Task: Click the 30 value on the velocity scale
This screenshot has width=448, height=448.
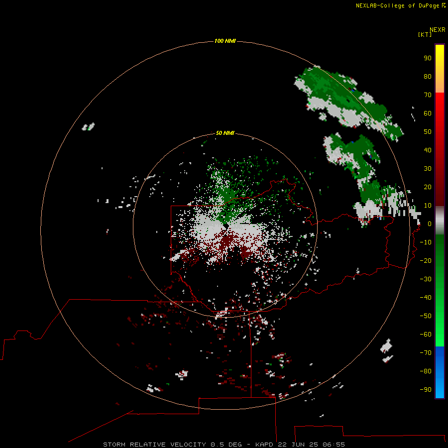Action: tap(428, 169)
